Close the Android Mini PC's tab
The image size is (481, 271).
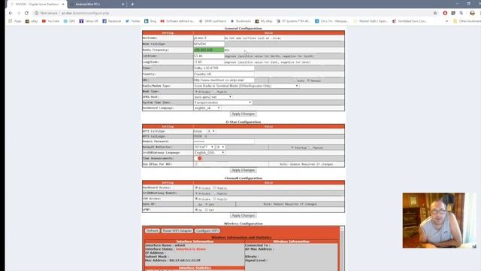pyautogui.click(x=123, y=5)
